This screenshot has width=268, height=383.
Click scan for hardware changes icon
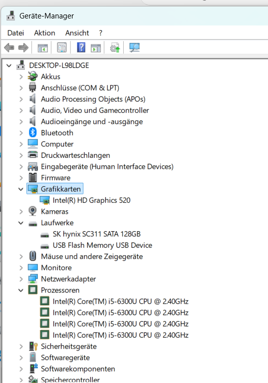point(134,47)
